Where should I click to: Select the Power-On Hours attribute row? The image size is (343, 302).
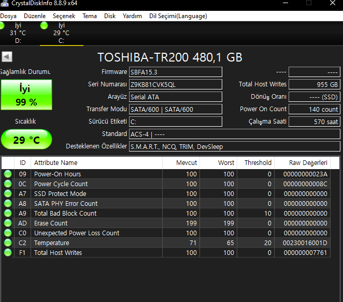166,174
